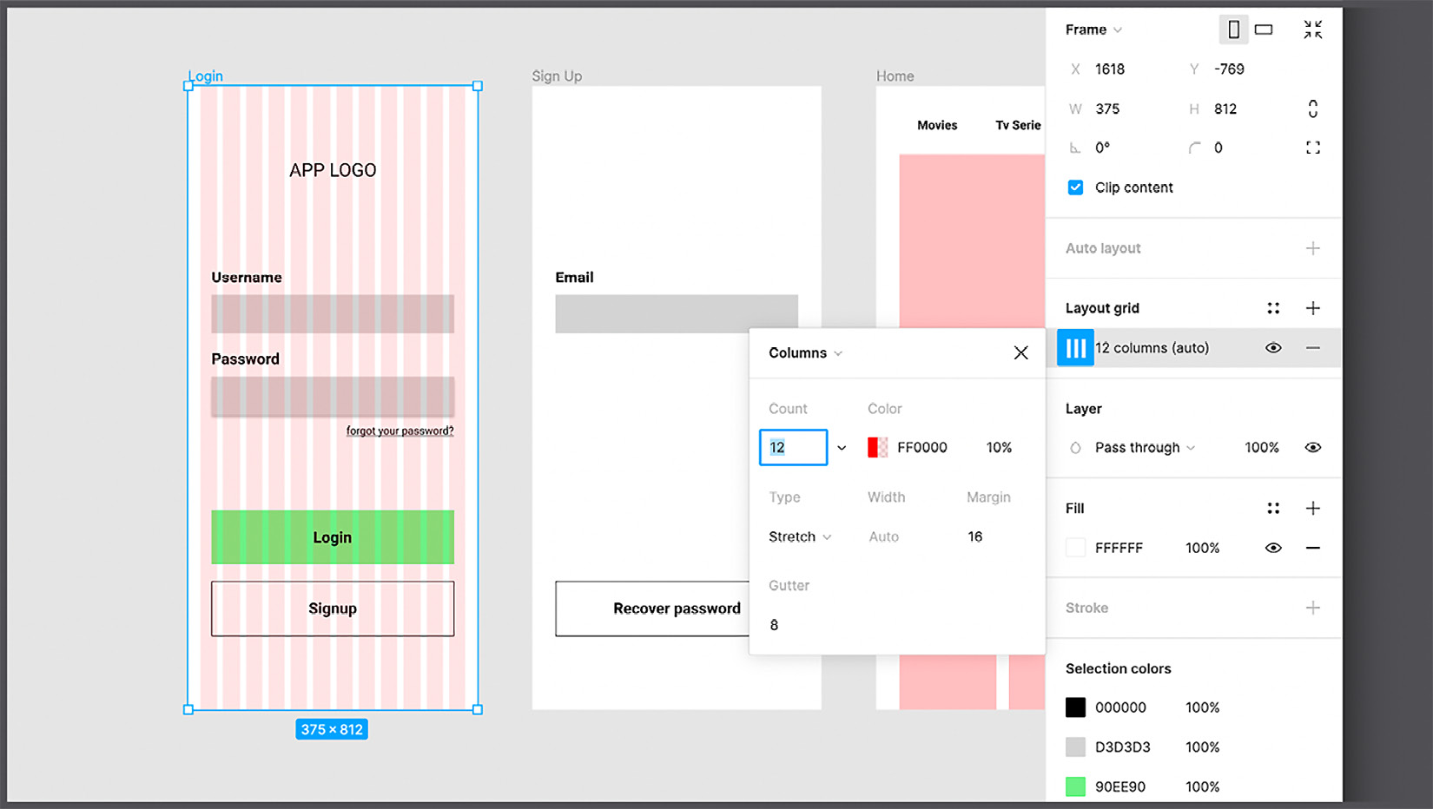Image resolution: width=1433 pixels, height=809 pixels.
Task: Switch to the Movies tab in Home frame
Action: (937, 124)
